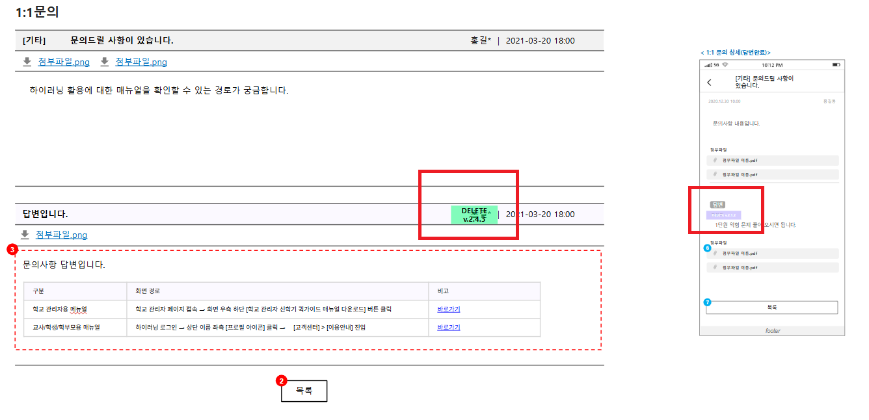The height and width of the screenshot is (420, 869).
Task: Click blue annotation marker number 7
Action: 707,302
